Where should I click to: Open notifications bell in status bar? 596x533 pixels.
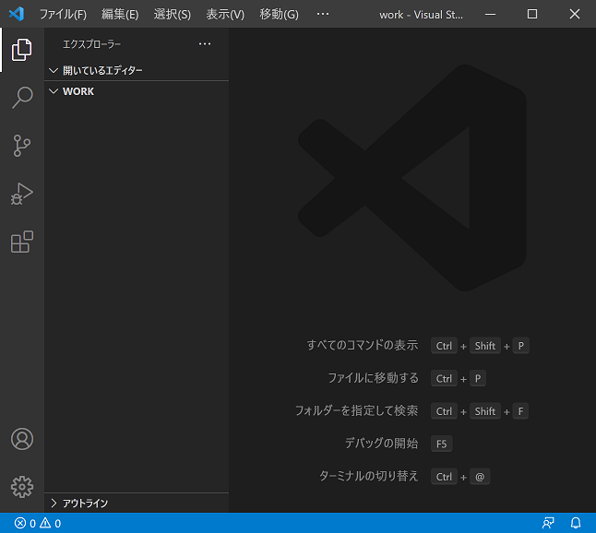[x=576, y=523]
